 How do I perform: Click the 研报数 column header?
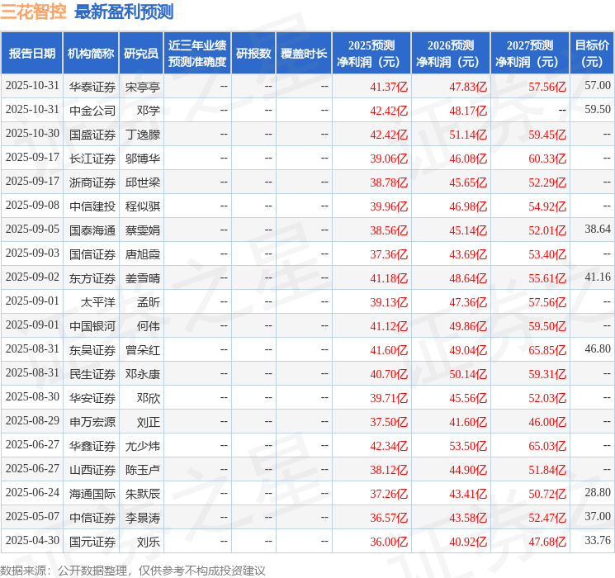tap(253, 53)
